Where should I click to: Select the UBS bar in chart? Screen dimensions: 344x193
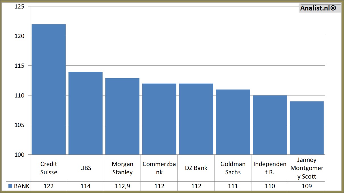pyautogui.click(x=86, y=113)
